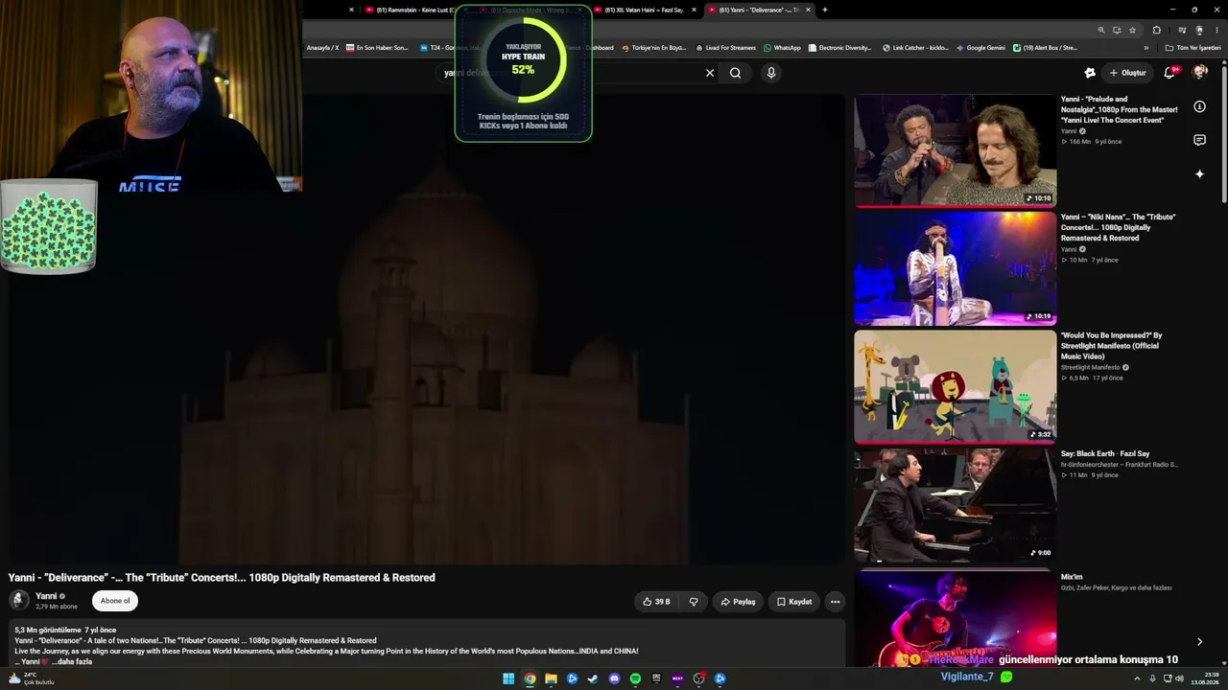Open the Google Gemini bookmark
Screen dimensions: 1228x690
(x=980, y=48)
